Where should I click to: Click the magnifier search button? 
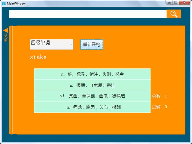click(x=174, y=14)
